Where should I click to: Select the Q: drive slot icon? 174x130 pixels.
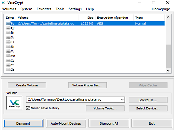pos(8,28)
